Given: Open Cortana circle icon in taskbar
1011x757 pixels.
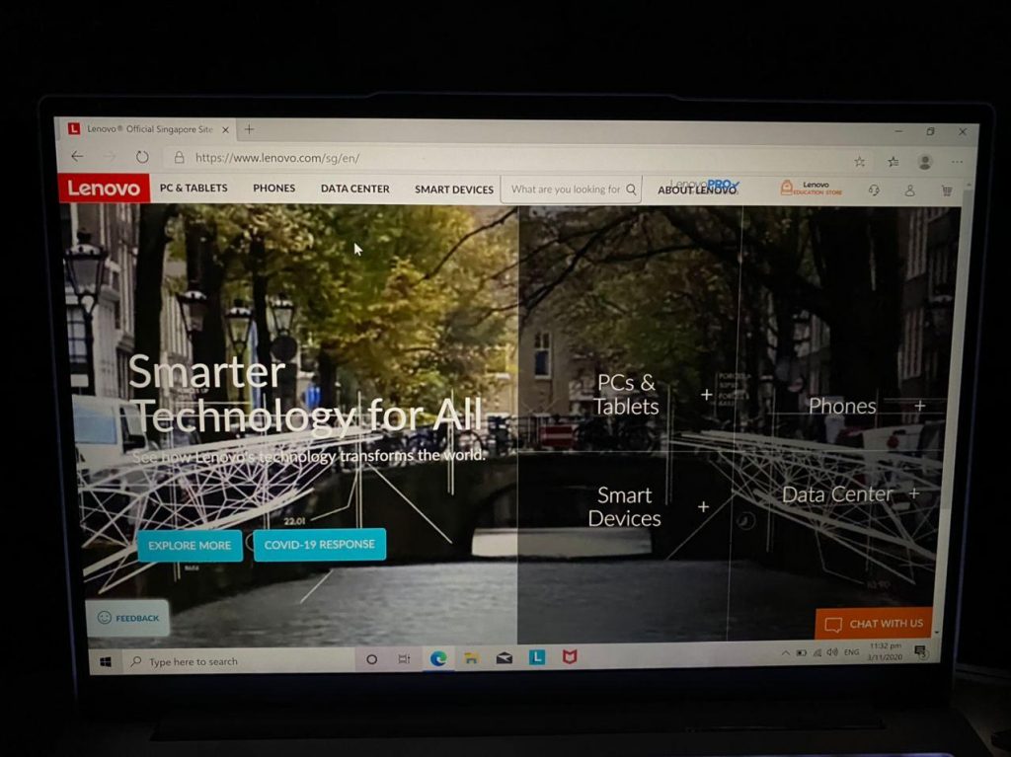Looking at the screenshot, I should (371, 659).
